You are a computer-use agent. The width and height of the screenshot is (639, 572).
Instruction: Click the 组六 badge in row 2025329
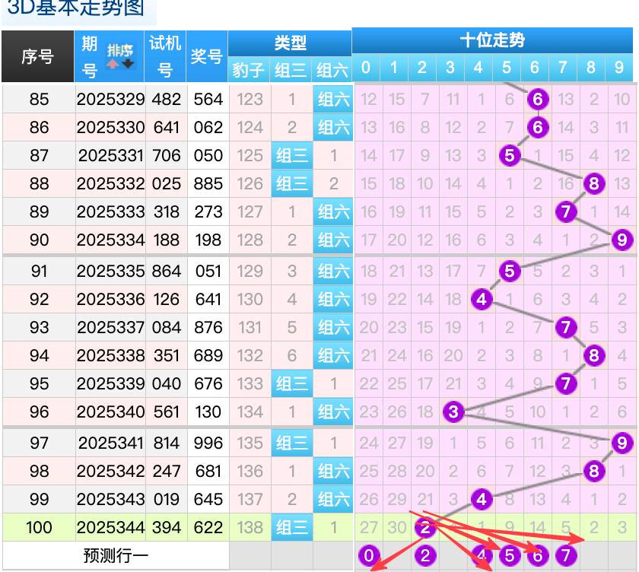coord(333,99)
